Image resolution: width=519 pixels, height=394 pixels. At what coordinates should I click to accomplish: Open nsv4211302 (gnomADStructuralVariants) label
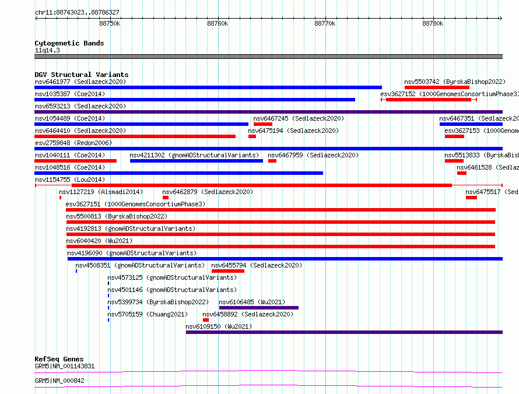pos(194,155)
